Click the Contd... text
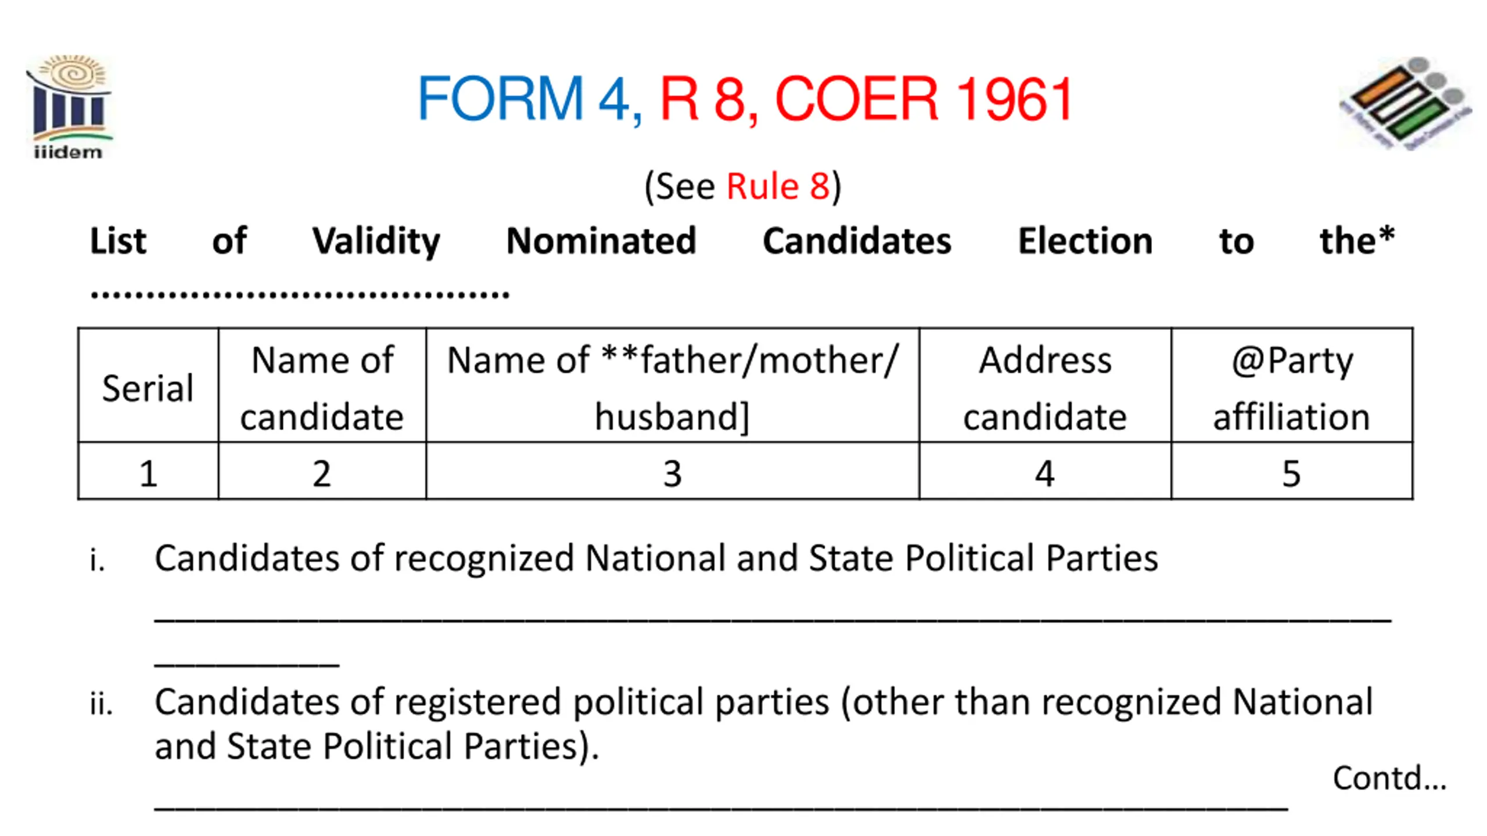Image resolution: width=1487 pixels, height=836 pixels. pos(1389,778)
